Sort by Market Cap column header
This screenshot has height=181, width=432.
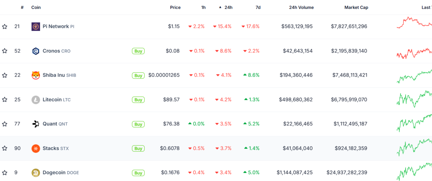tap(356, 8)
